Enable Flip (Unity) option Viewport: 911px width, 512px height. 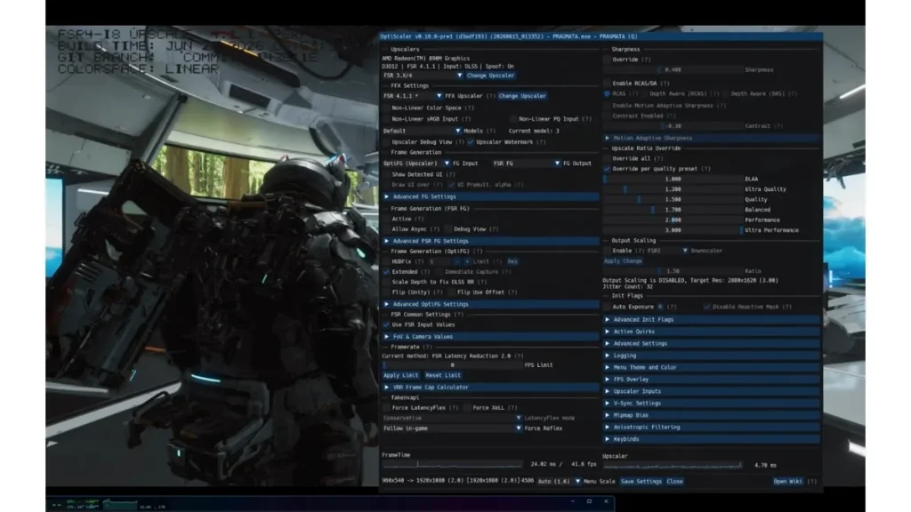pos(387,292)
